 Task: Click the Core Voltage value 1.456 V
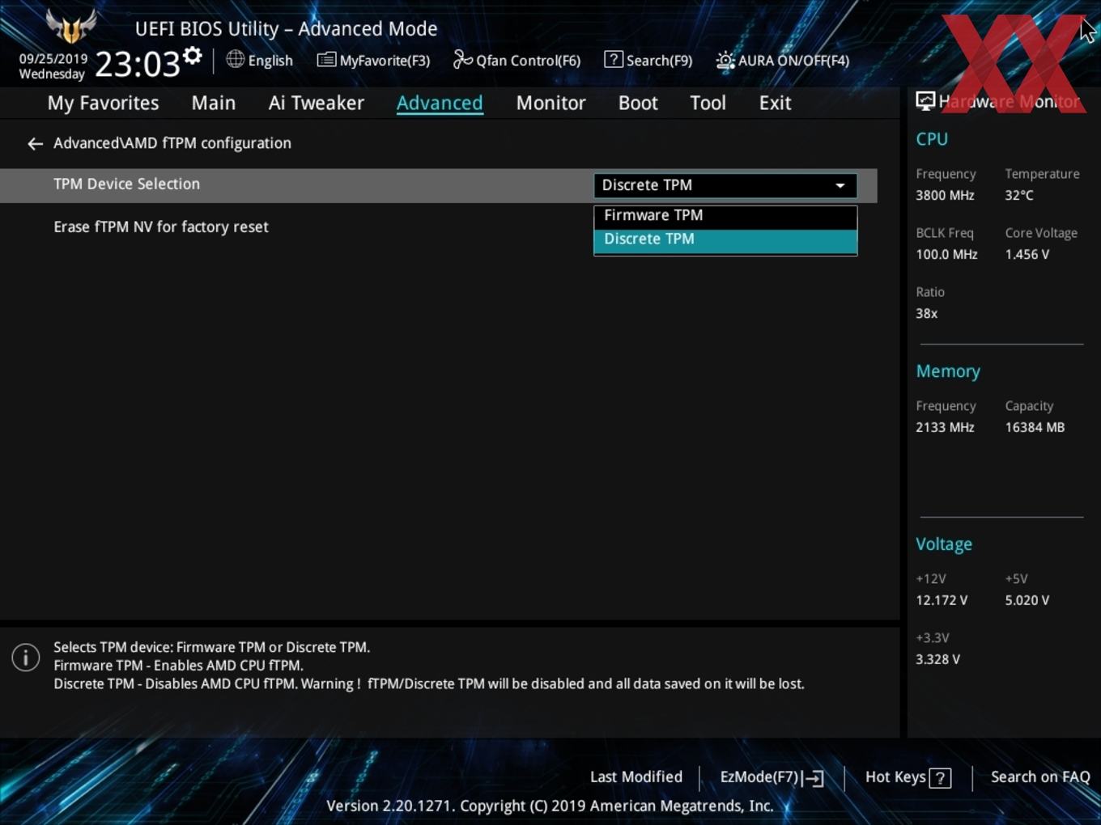1027,255
